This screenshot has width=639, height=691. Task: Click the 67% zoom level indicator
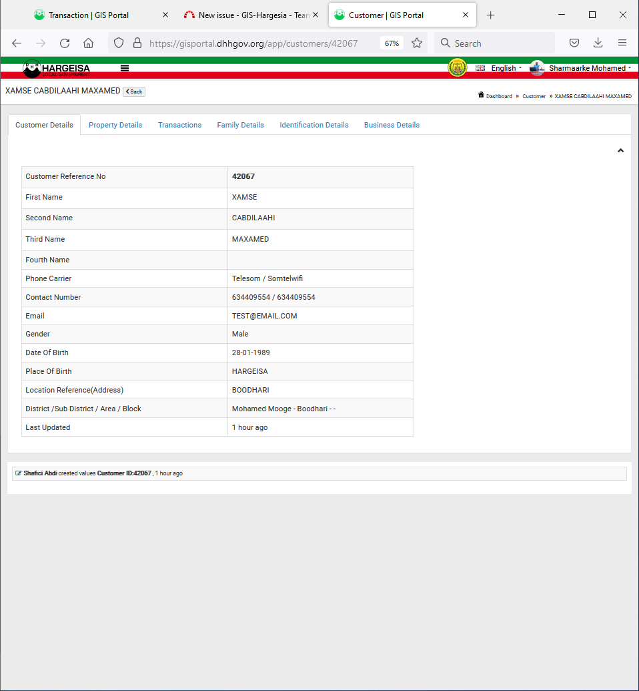392,43
